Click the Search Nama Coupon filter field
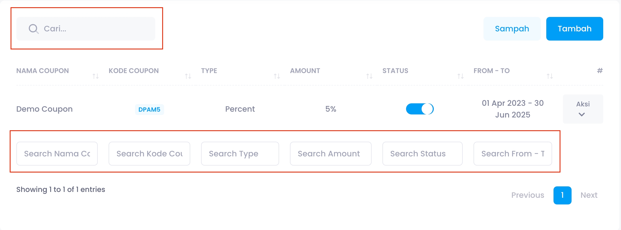Screen dimensions: 621x230 coord(57,154)
